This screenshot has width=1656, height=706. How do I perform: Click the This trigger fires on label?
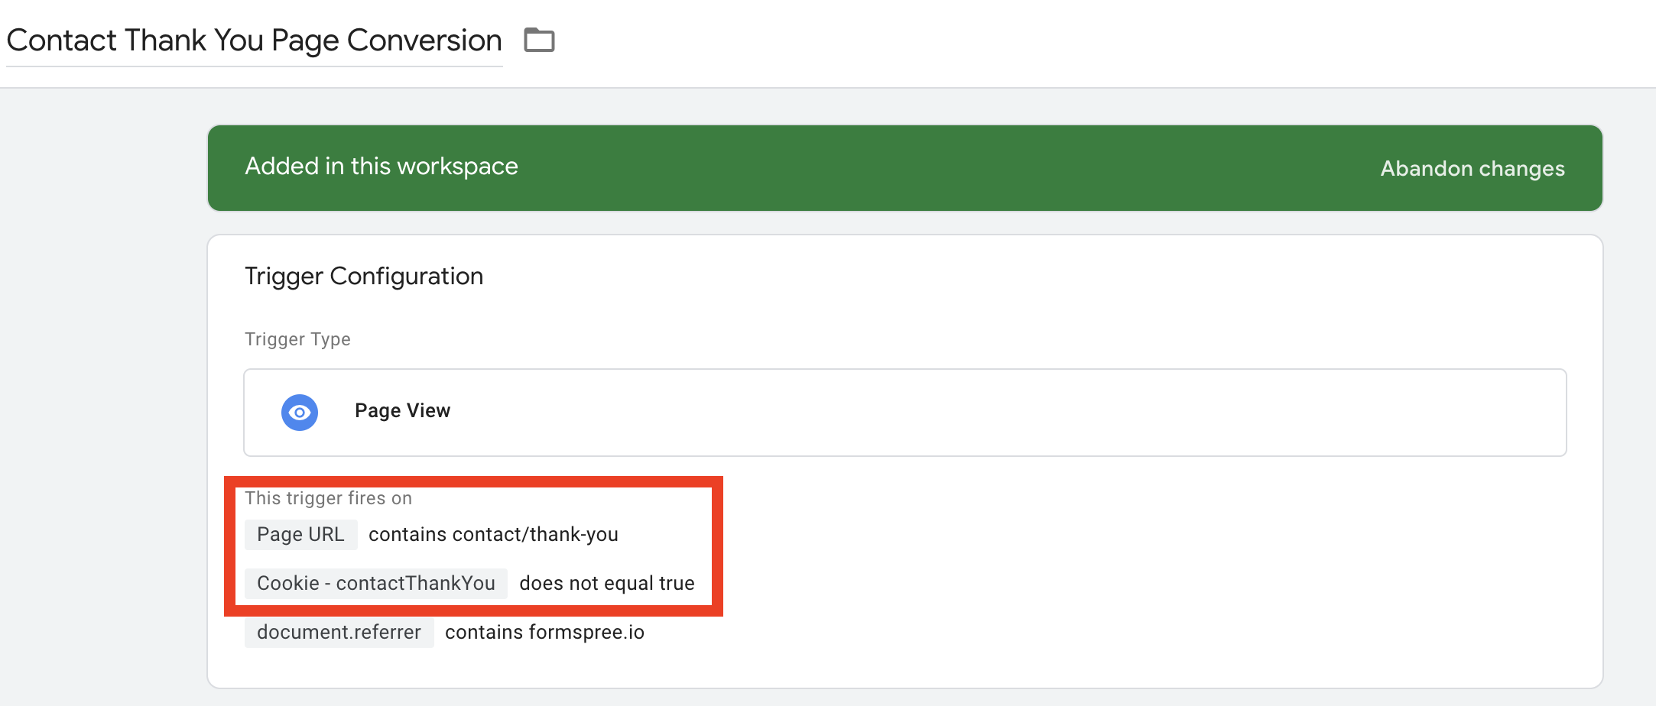[328, 498]
